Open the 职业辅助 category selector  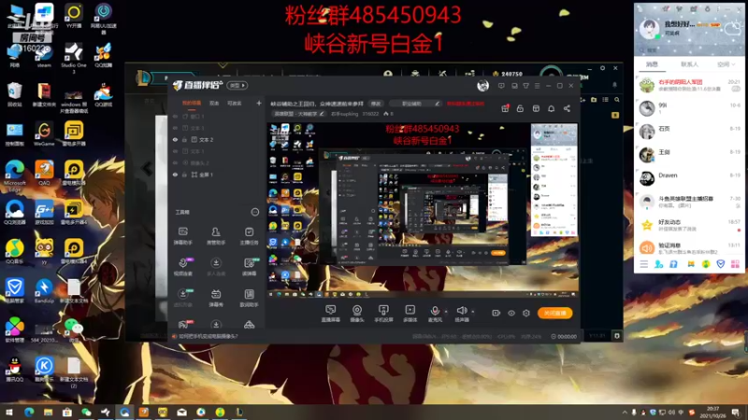414,104
